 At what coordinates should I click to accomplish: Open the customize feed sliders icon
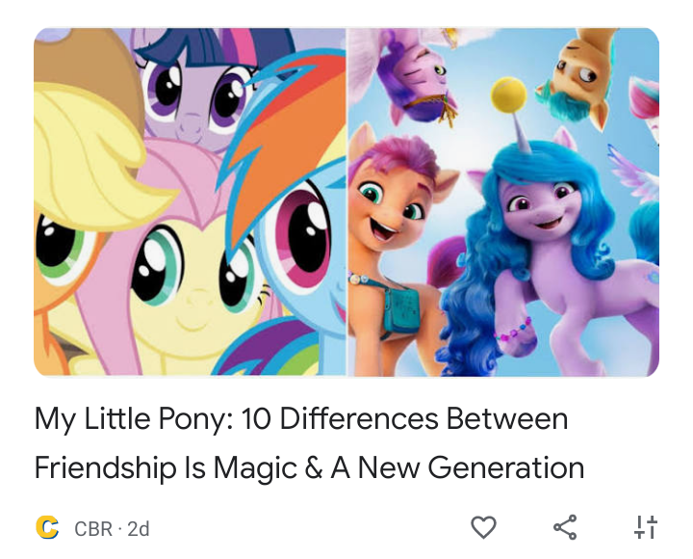pyautogui.click(x=646, y=527)
